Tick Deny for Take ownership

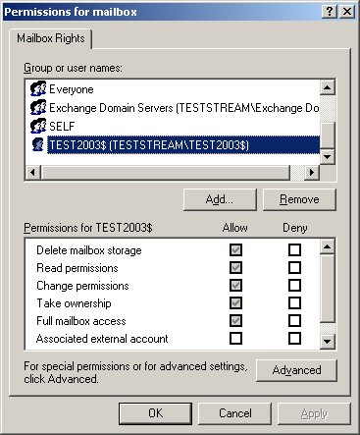coord(294,302)
